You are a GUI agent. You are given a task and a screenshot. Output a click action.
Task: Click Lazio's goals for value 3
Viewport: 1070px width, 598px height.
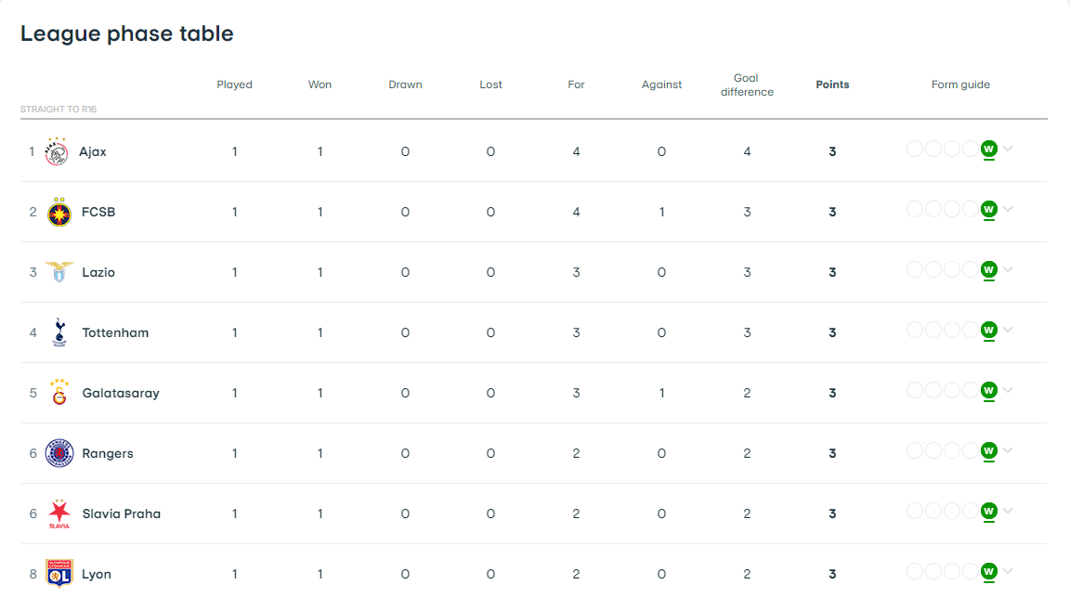(x=576, y=272)
